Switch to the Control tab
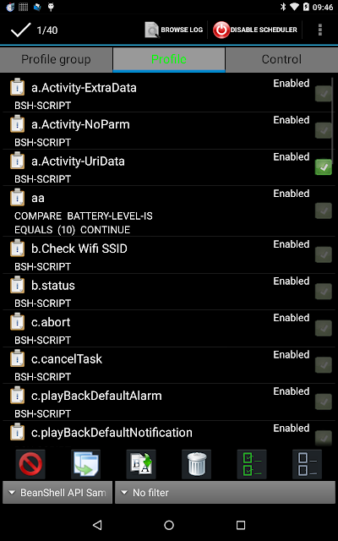The image size is (338, 541). click(x=281, y=59)
